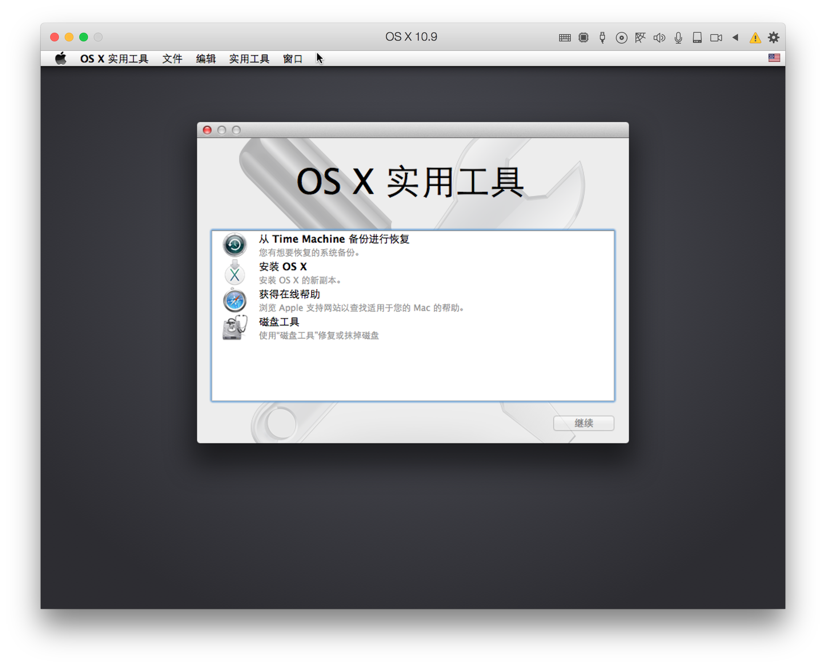Toggle the USB device connection icon
Image resolution: width=826 pixels, height=667 pixels.
coord(602,37)
